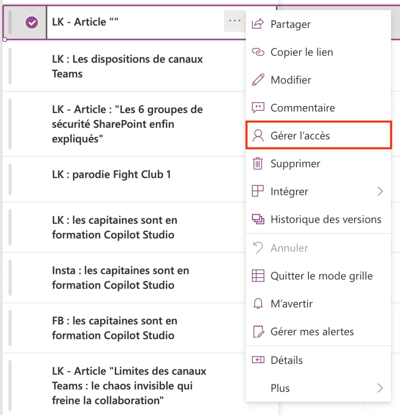Click the Partager menu entry
This screenshot has width=400, height=415.
291,24
